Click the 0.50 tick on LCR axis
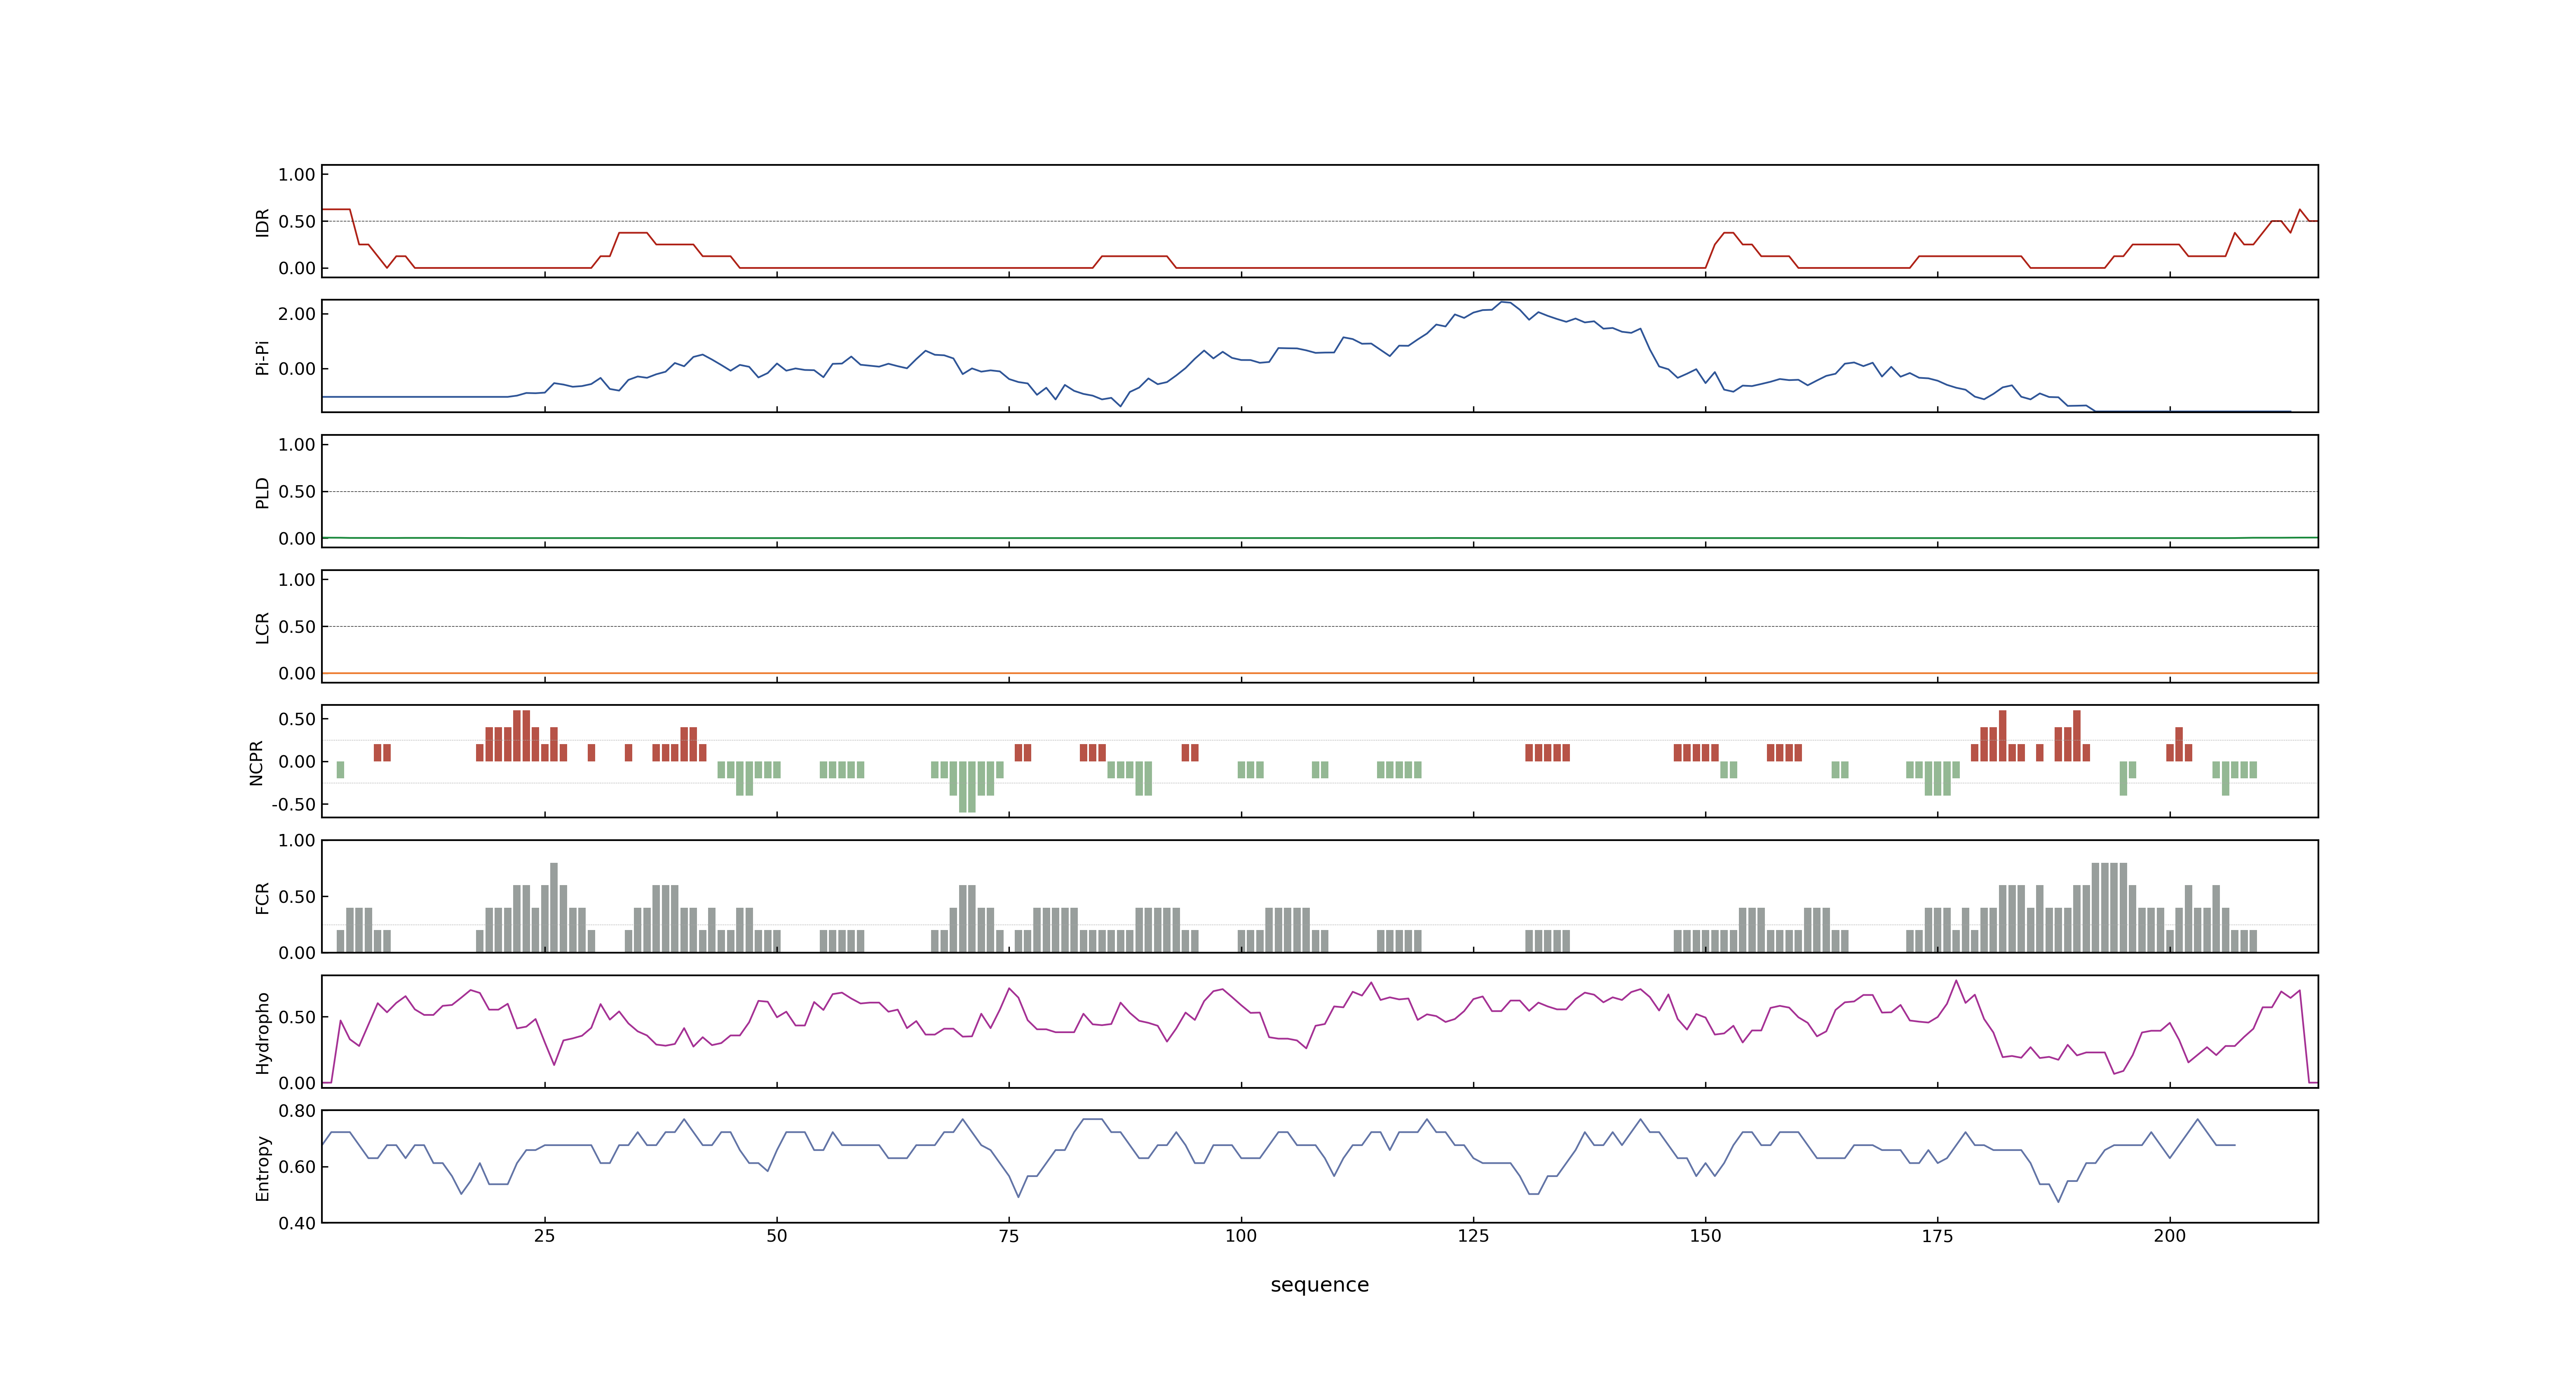Screen dimensions: 2576x1374 tap(297, 627)
